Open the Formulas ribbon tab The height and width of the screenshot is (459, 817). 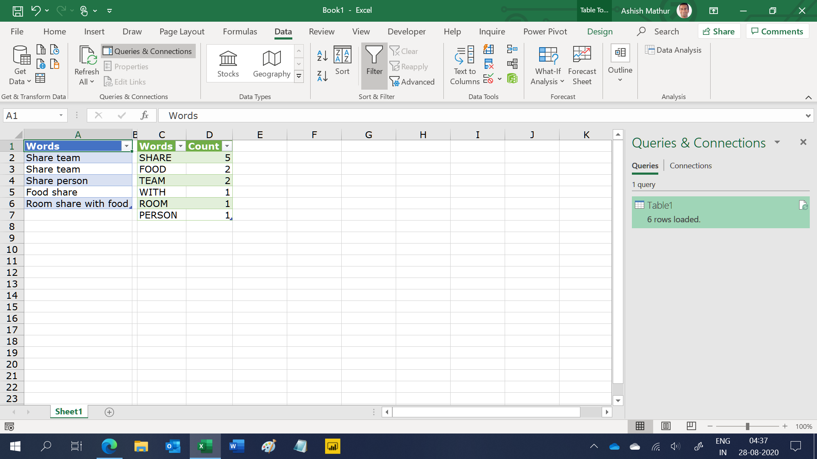click(240, 31)
